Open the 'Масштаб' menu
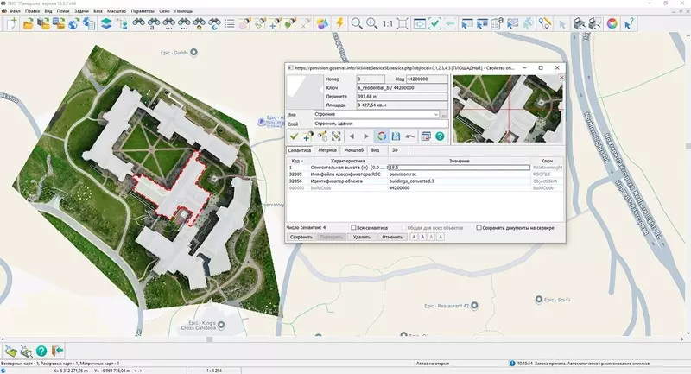Viewport: 691px width, 374px height. coord(117,11)
